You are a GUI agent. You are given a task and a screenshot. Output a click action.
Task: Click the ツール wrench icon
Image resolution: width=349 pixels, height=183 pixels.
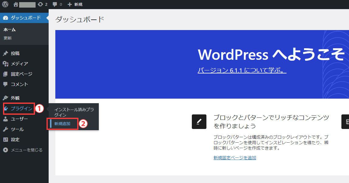(x=5, y=129)
